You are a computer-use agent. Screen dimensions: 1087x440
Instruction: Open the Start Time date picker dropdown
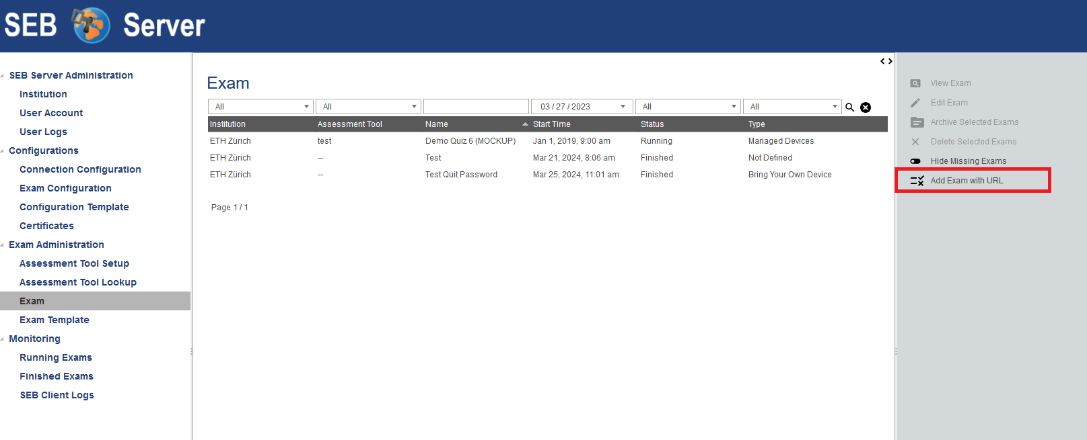click(x=623, y=107)
